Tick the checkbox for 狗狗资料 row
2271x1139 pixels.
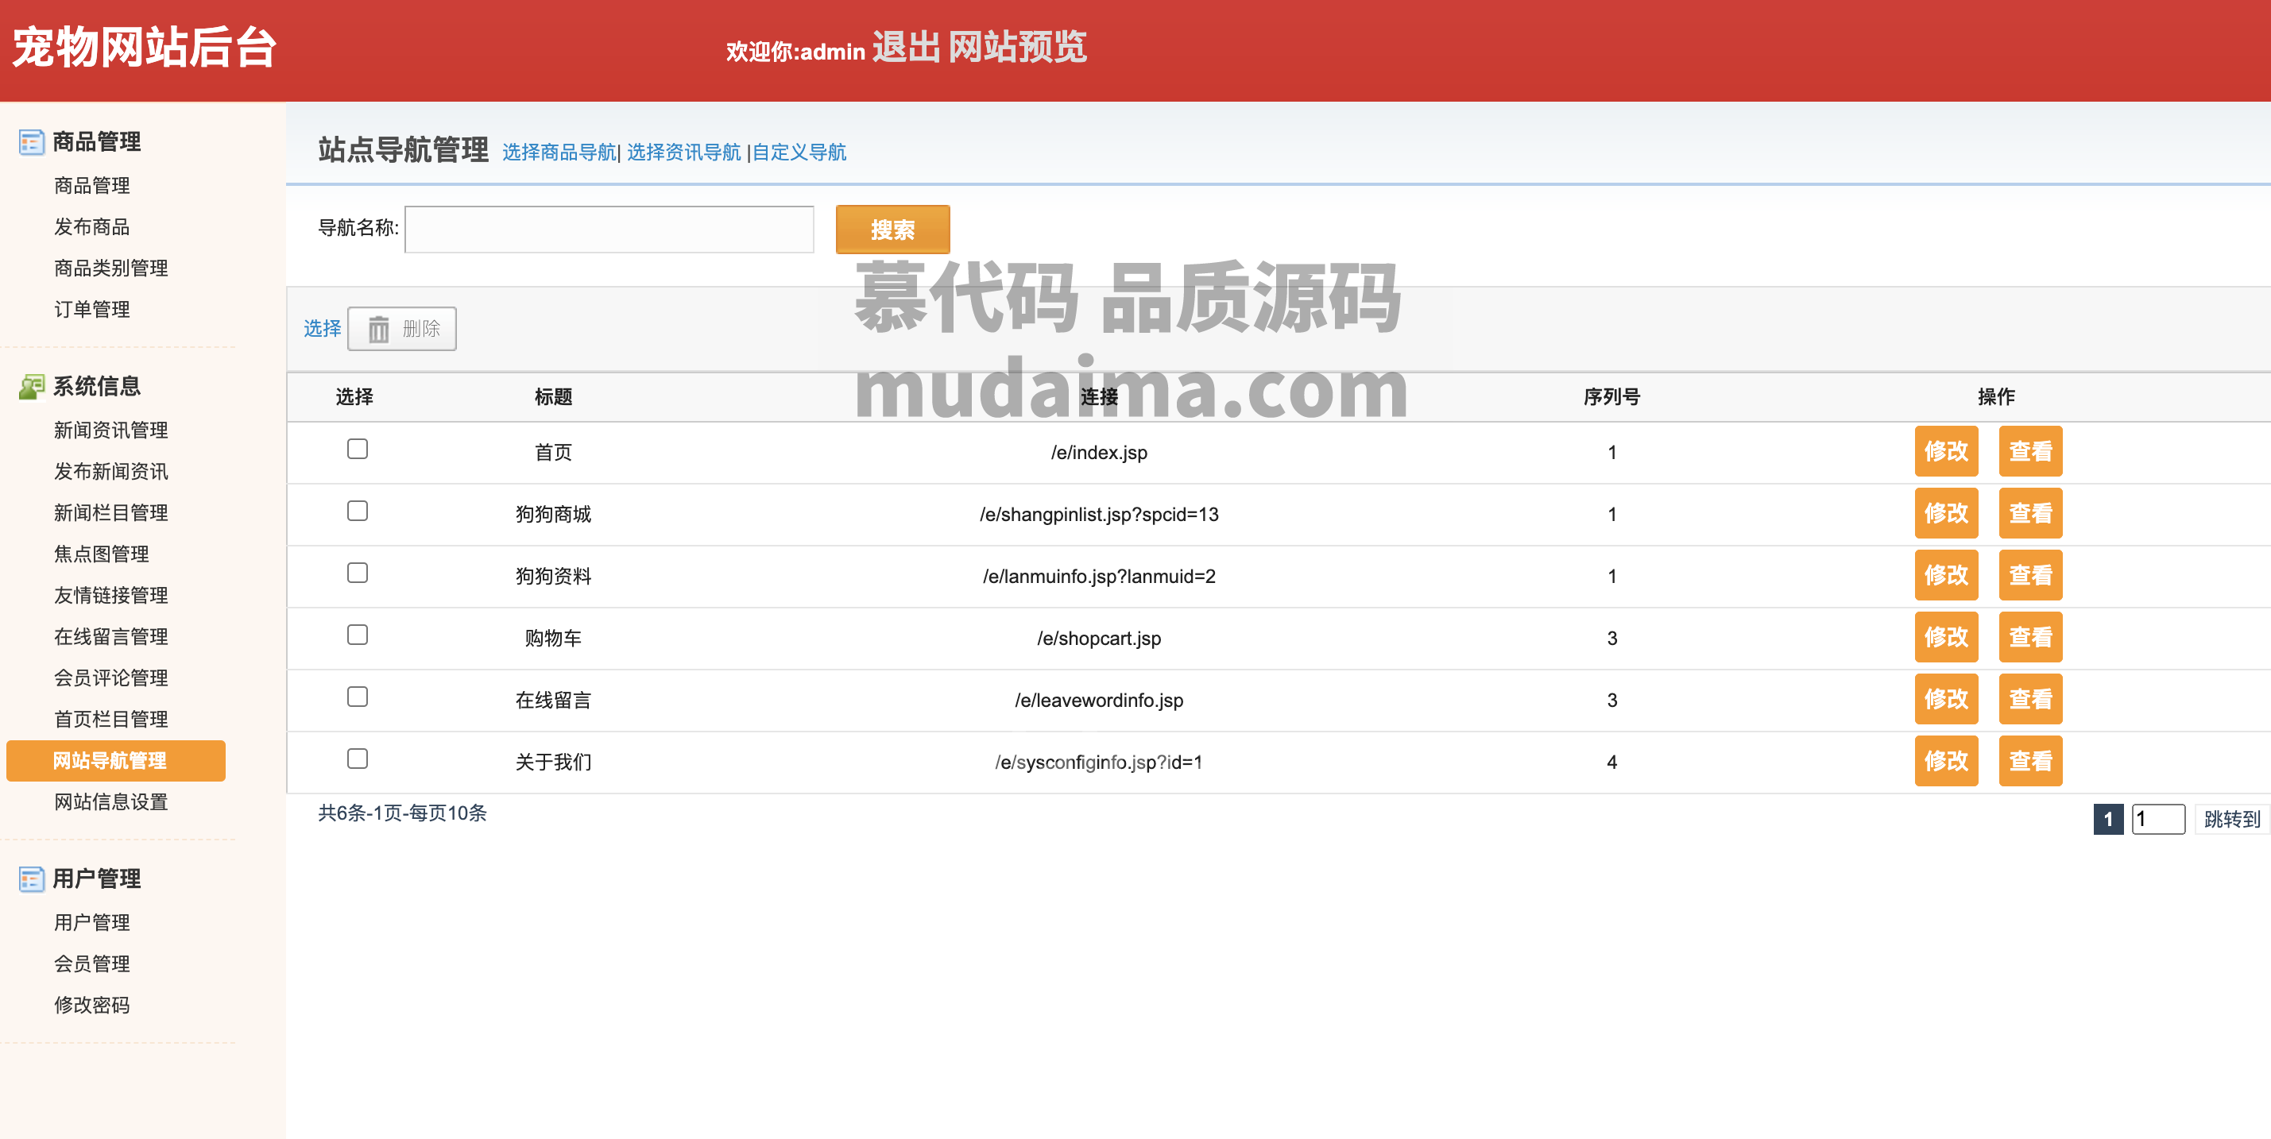[x=357, y=573]
